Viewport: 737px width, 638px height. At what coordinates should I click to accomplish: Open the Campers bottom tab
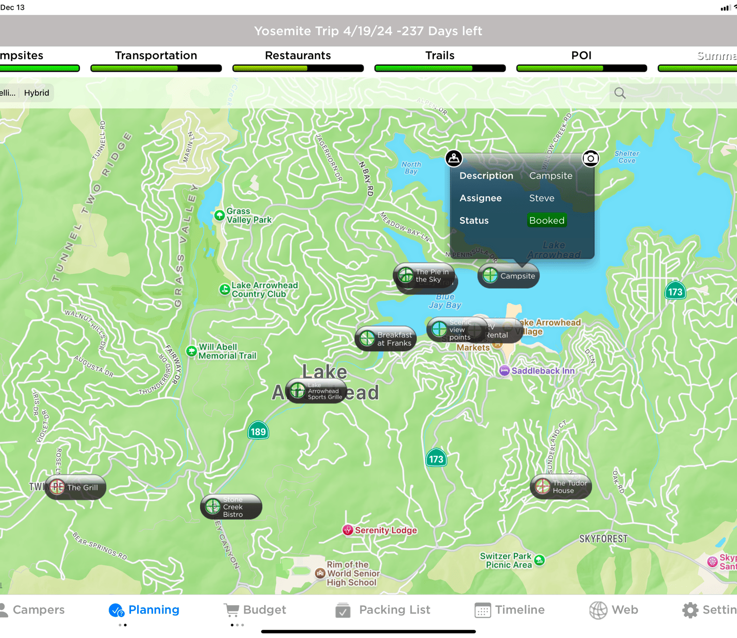[x=32, y=610]
